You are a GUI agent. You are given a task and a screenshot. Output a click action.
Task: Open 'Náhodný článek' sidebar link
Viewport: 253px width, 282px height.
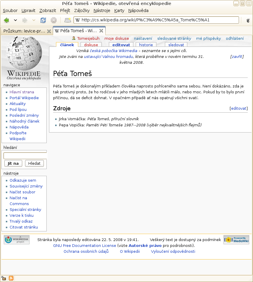(25, 121)
